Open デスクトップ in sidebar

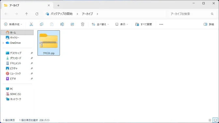click(16, 53)
